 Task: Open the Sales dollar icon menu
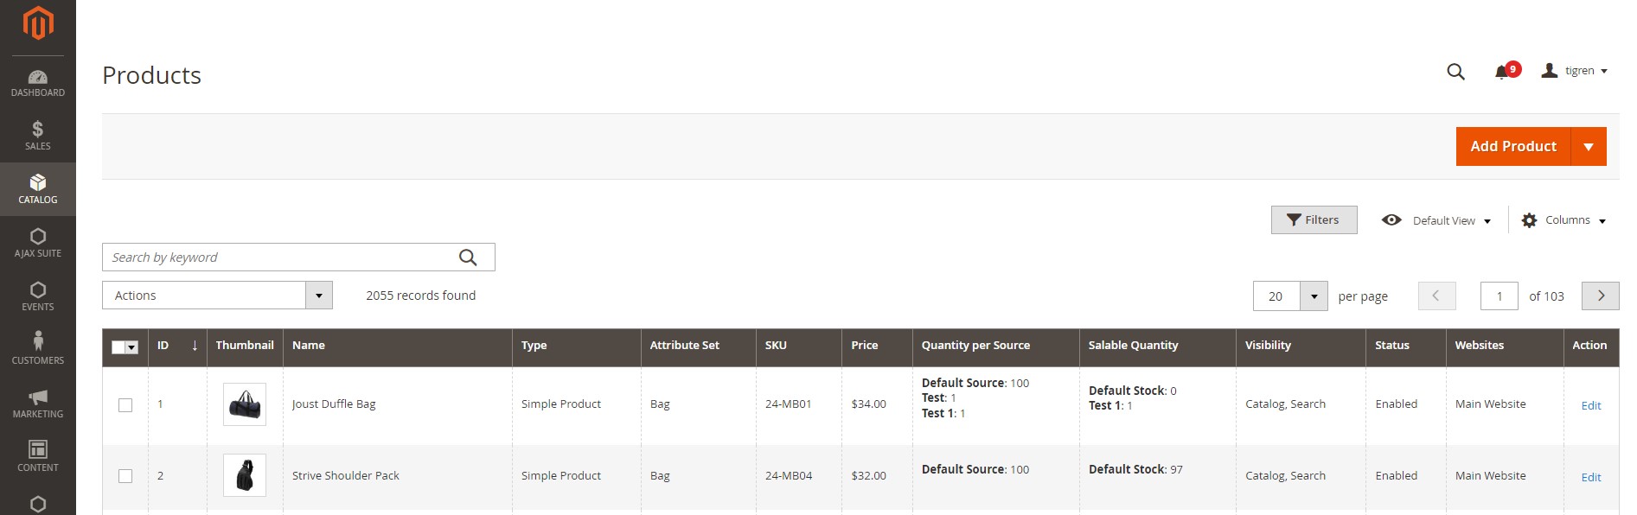pyautogui.click(x=38, y=136)
